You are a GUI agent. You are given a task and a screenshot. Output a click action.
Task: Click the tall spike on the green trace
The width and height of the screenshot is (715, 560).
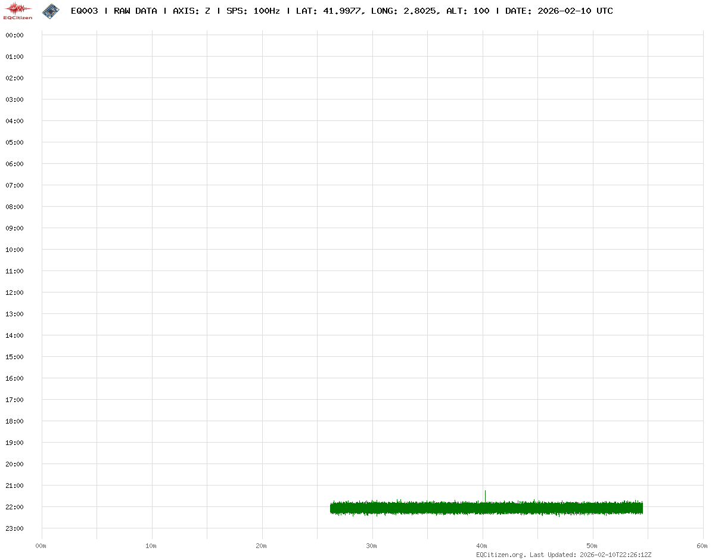[485, 494]
